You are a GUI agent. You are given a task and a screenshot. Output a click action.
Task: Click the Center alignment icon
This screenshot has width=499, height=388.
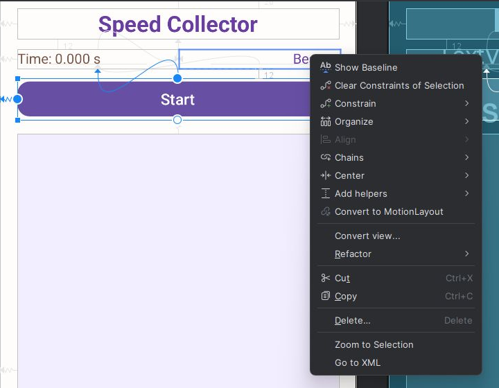(325, 175)
